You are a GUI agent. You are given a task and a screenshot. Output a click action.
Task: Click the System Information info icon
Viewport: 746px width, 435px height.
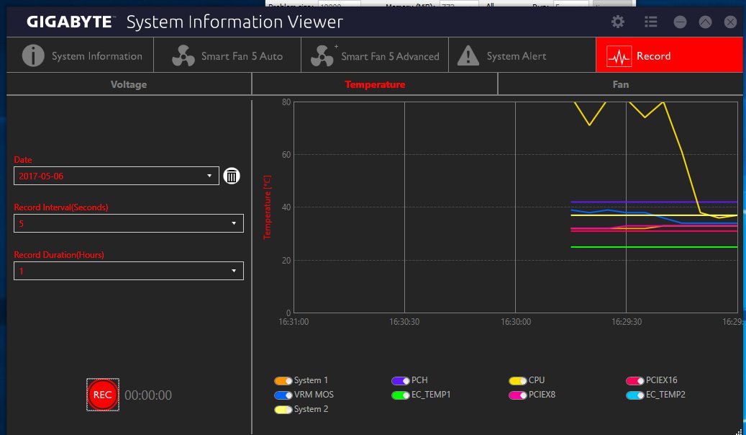pyautogui.click(x=33, y=56)
